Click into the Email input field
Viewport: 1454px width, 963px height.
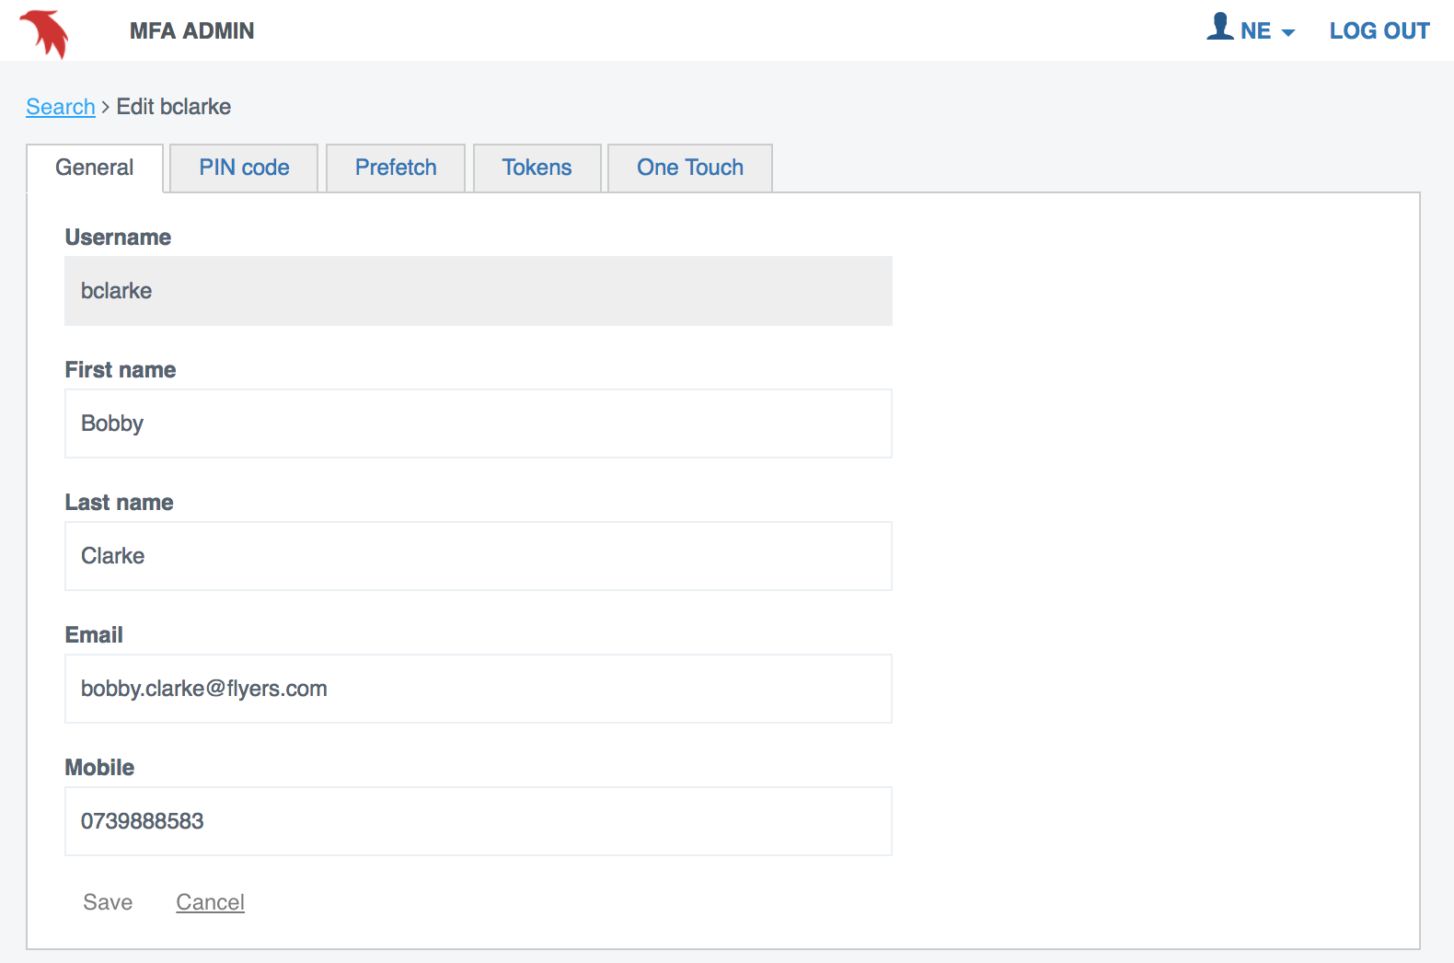(479, 689)
